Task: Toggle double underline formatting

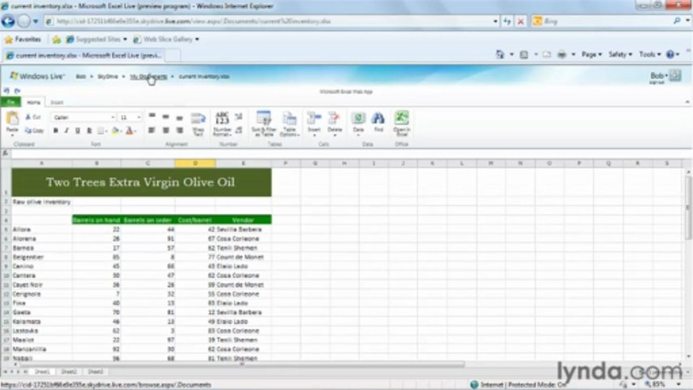Action: point(89,131)
